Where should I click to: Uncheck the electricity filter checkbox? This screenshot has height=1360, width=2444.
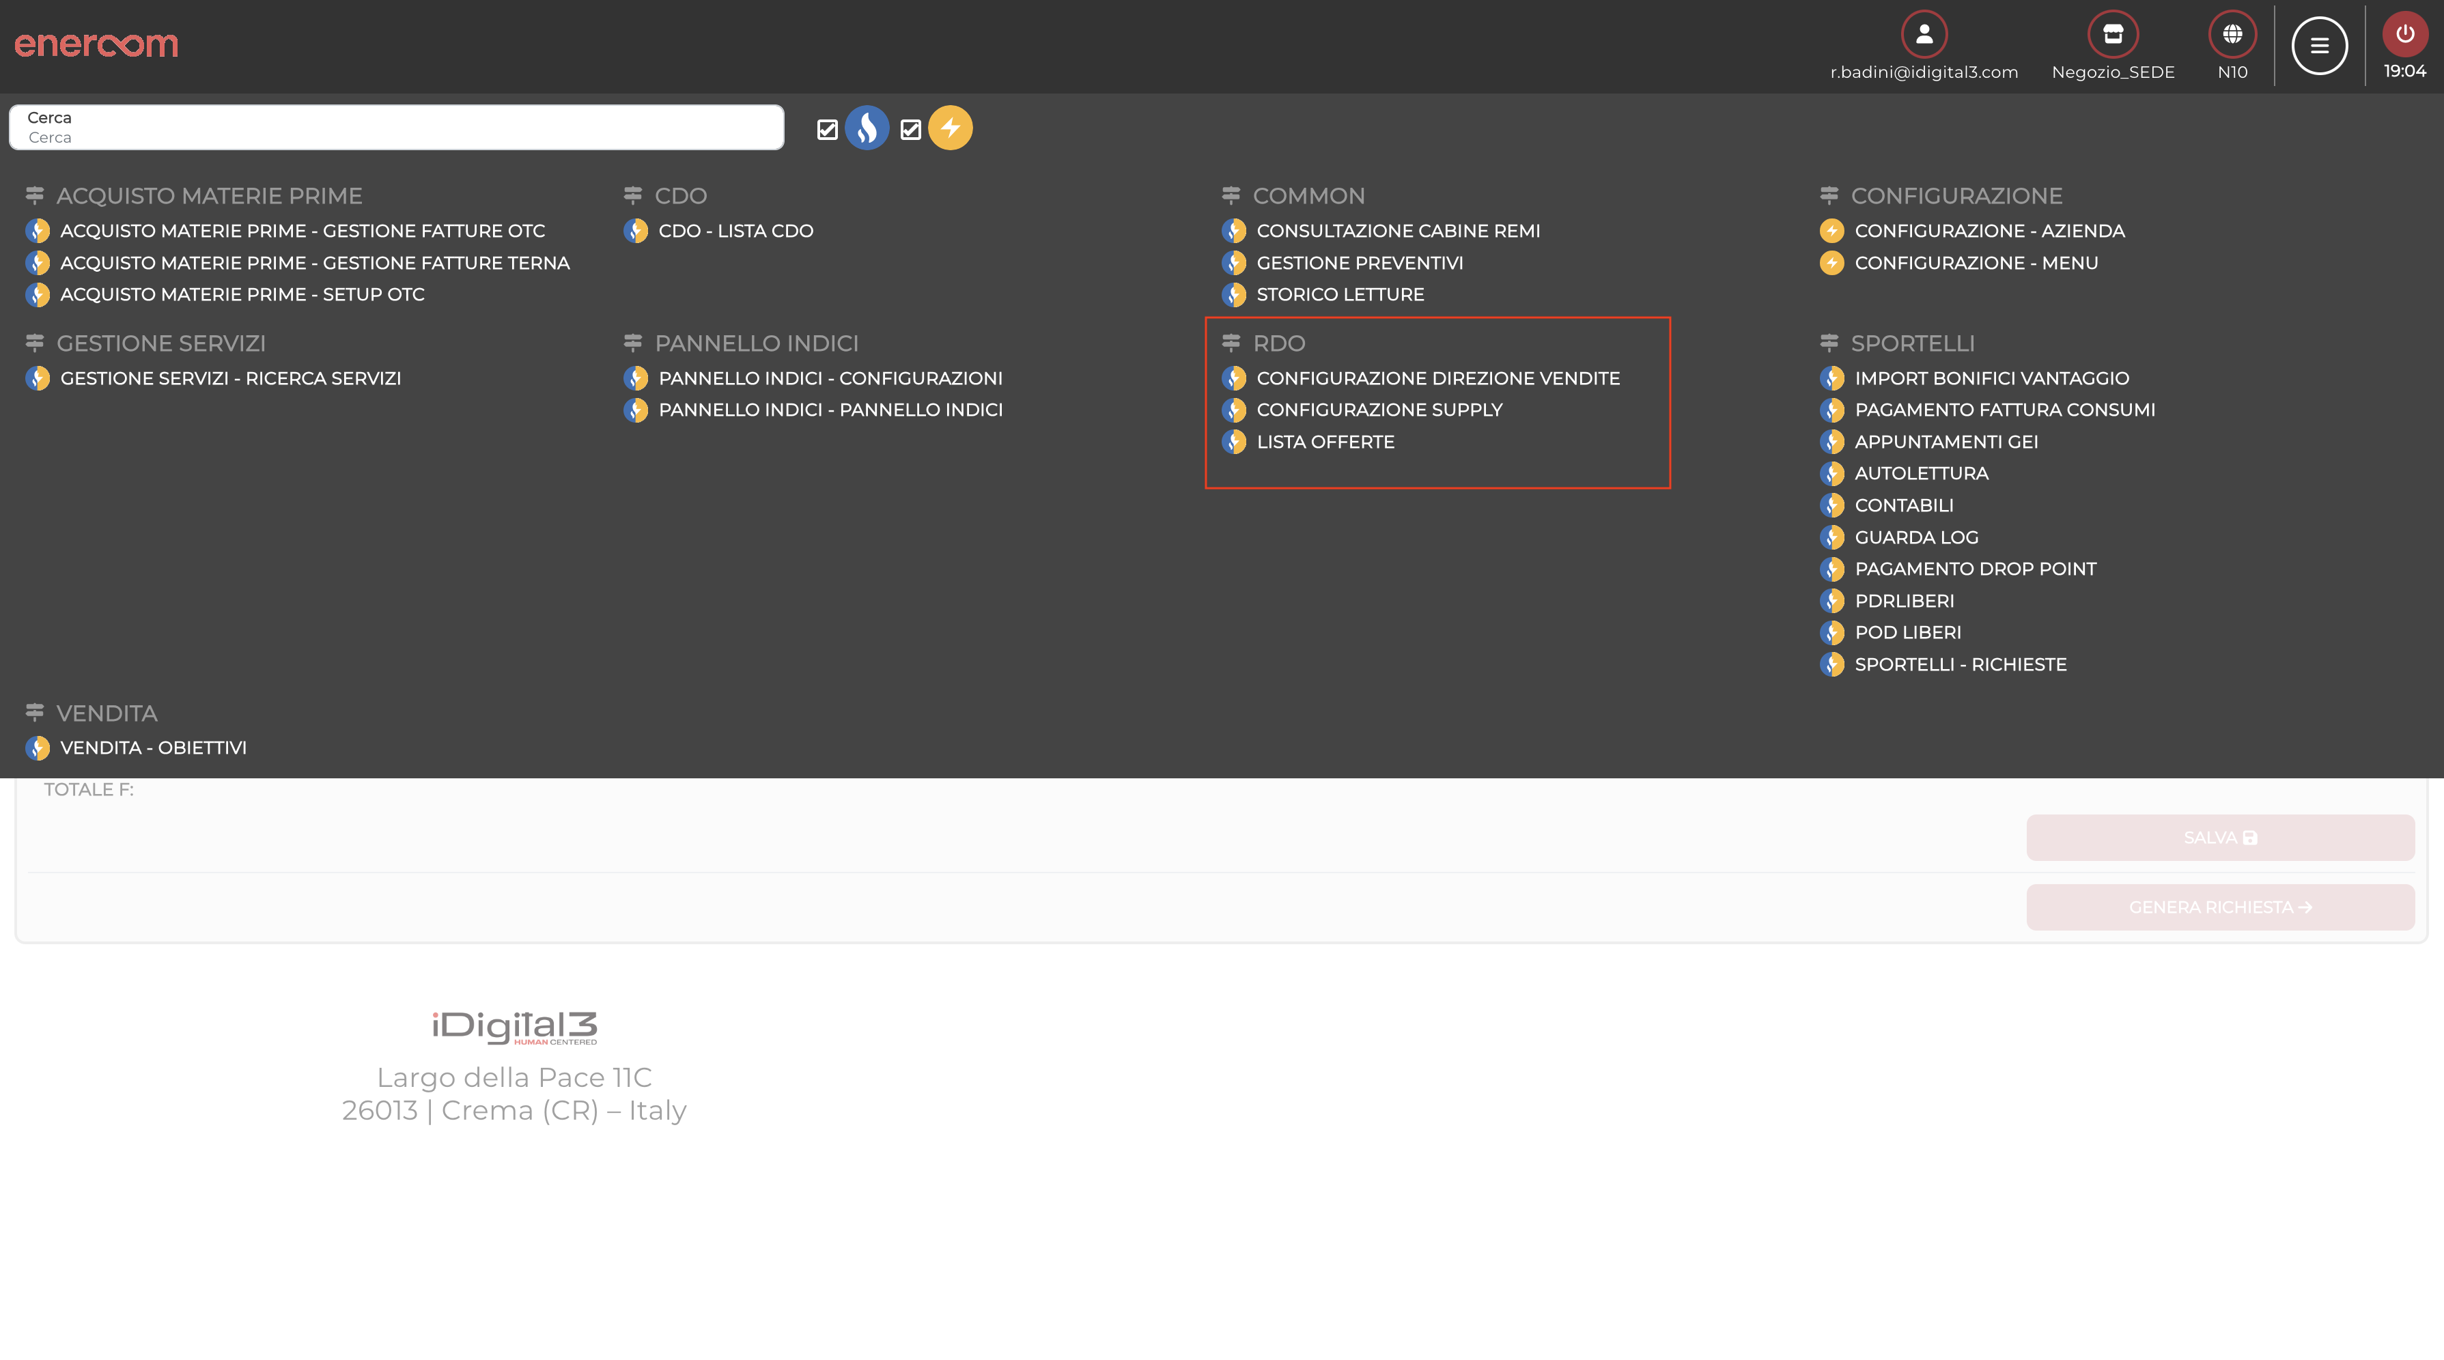click(910, 130)
